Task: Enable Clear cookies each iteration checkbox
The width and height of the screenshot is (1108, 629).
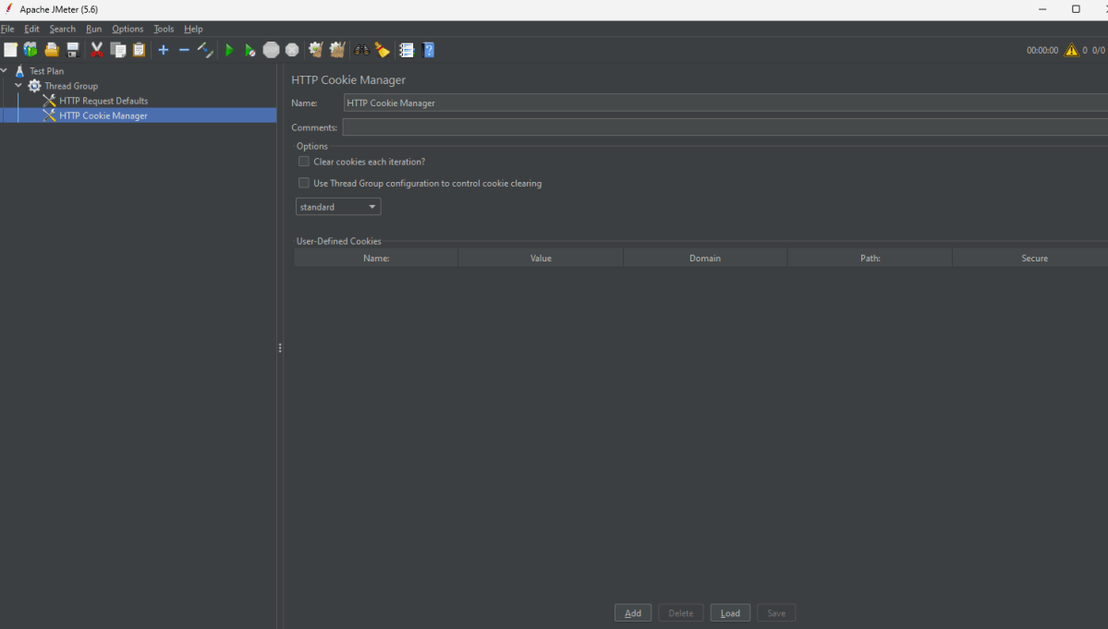Action: tap(304, 162)
